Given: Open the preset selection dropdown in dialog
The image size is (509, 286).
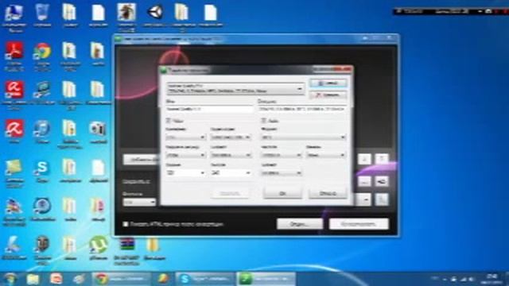Looking at the screenshot, I should coord(235,88).
